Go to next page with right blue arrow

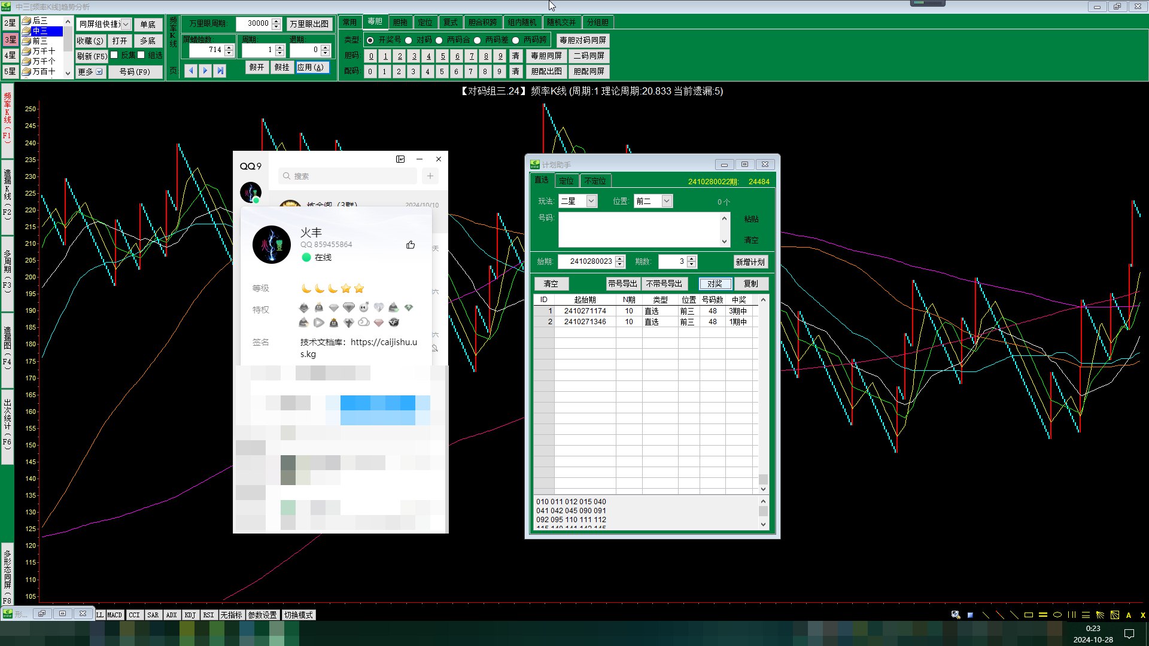point(205,71)
